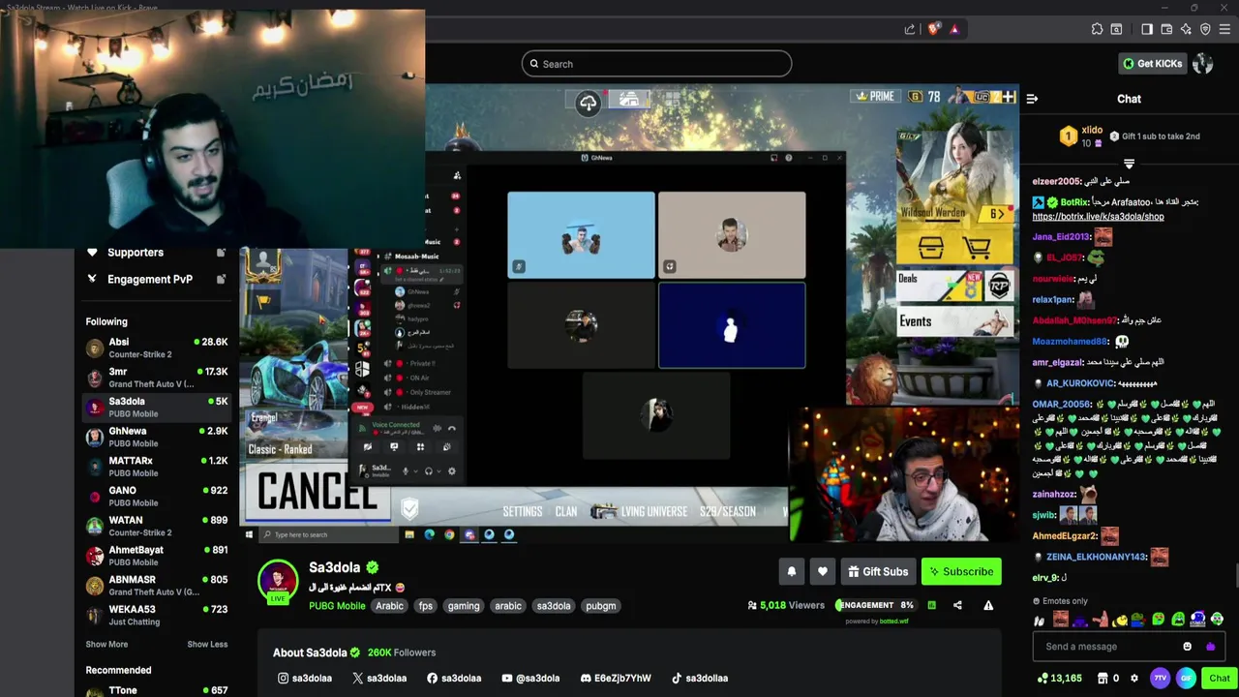Click the Subscribe button
This screenshot has width=1239, height=697.
tap(961, 571)
